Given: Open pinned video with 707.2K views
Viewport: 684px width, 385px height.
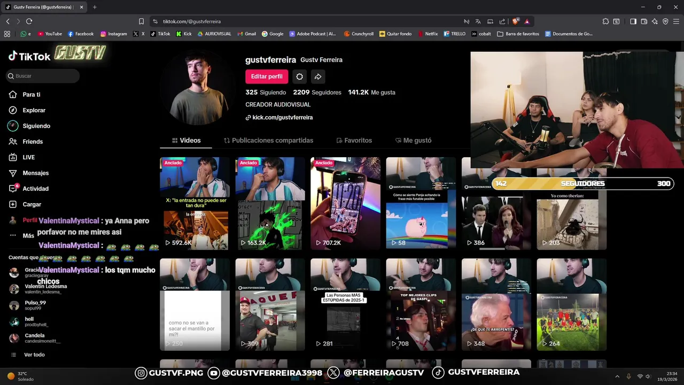Looking at the screenshot, I should pyautogui.click(x=345, y=203).
